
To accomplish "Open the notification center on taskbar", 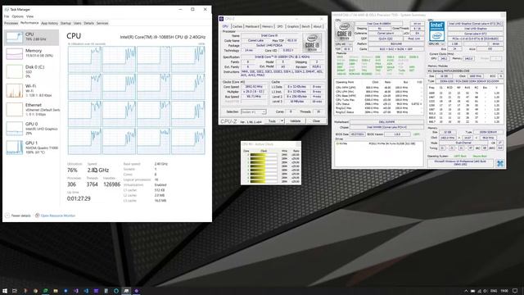I will point(515,291).
